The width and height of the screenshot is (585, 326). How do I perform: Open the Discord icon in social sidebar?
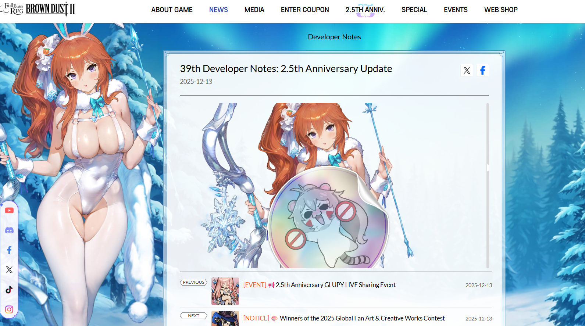coord(9,230)
